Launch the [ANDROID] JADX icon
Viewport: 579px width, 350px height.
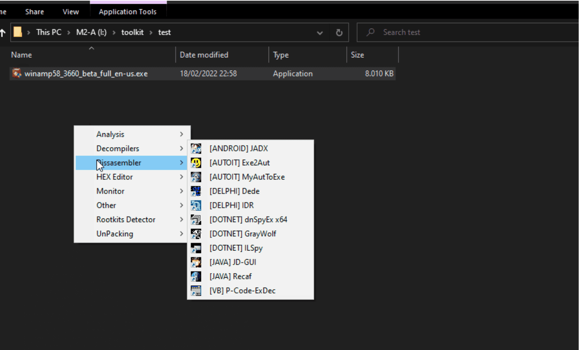pyautogui.click(x=196, y=149)
